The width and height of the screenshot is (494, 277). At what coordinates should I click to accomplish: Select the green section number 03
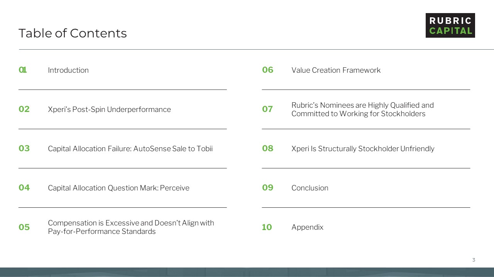24,149
